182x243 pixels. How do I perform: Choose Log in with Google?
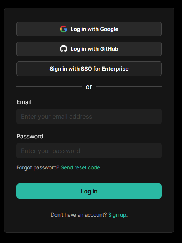[89, 29]
